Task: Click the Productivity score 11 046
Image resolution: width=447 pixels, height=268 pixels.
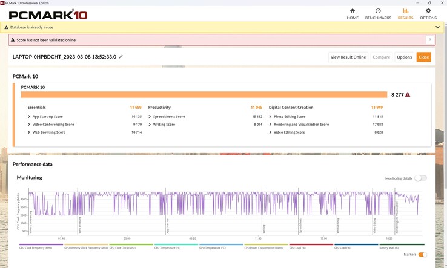Action: pyautogui.click(x=256, y=107)
